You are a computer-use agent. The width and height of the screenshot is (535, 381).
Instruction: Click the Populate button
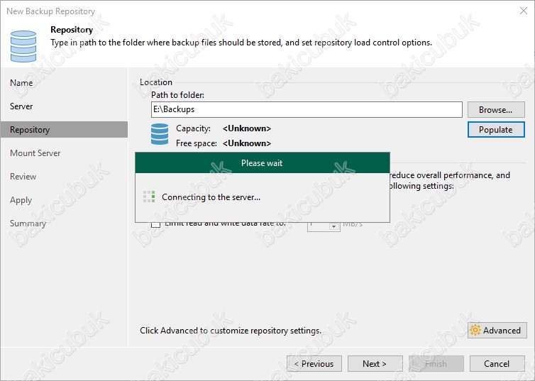pos(495,130)
